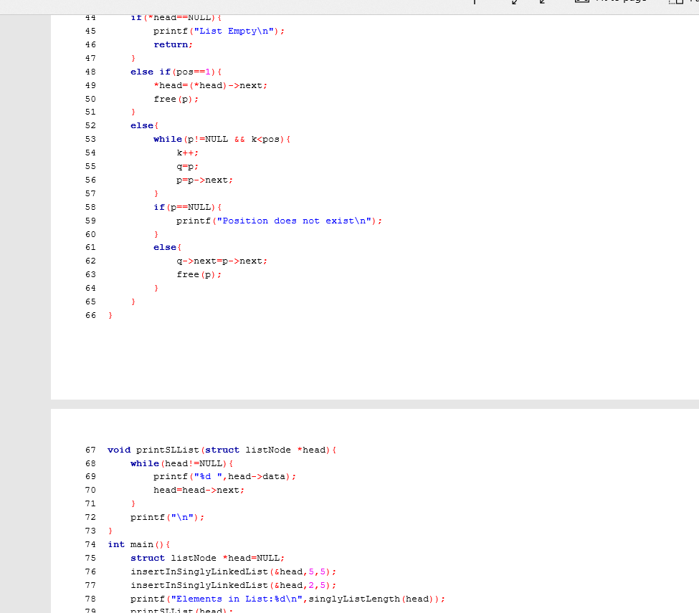Click the free(p) statement on line 50
The image size is (699, 613).
point(175,99)
